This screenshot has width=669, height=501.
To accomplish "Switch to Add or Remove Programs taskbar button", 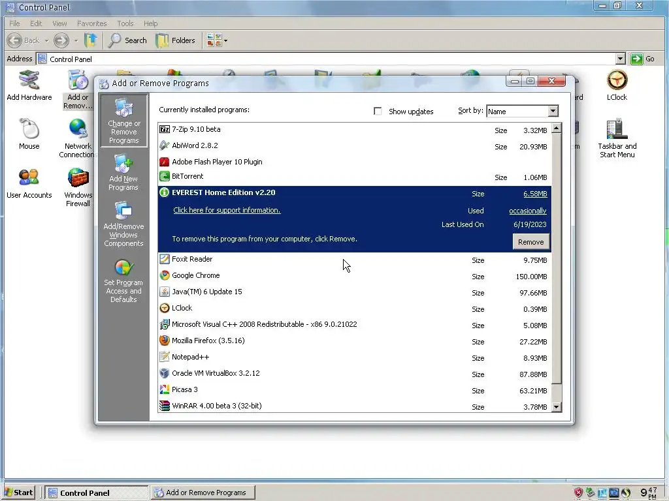I will 204,493.
